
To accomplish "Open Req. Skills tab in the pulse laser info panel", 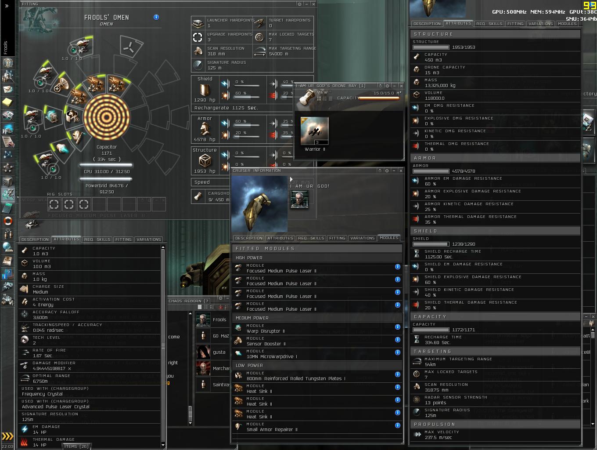I will [x=97, y=240].
